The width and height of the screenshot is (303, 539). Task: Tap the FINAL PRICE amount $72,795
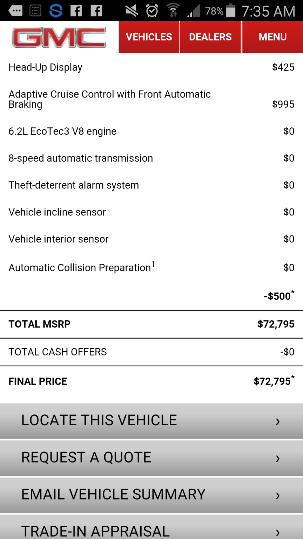click(x=272, y=381)
